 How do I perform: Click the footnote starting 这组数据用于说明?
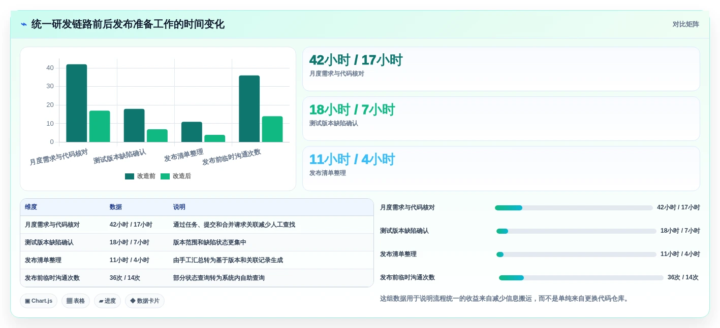(x=505, y=299)
